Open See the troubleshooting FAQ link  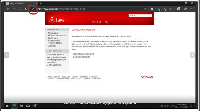click(x=84, y=54)
